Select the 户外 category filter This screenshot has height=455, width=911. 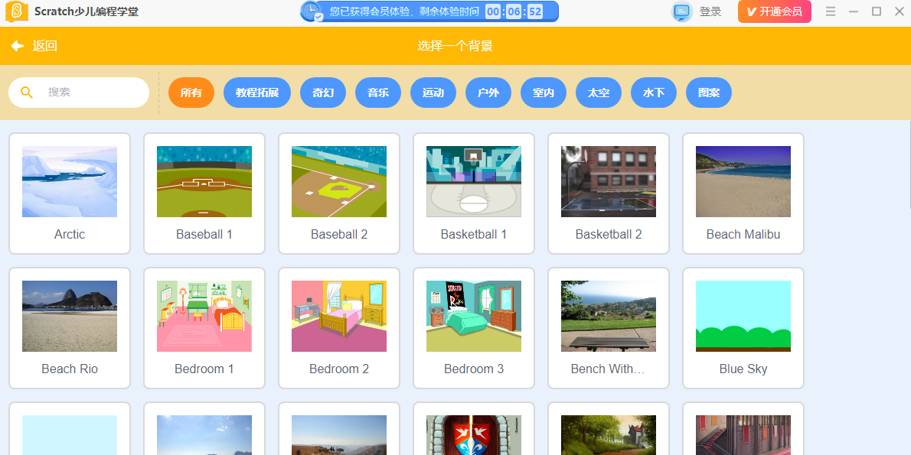tap(488, 93)
